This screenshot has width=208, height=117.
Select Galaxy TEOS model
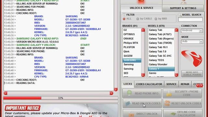tap(161, 60)
